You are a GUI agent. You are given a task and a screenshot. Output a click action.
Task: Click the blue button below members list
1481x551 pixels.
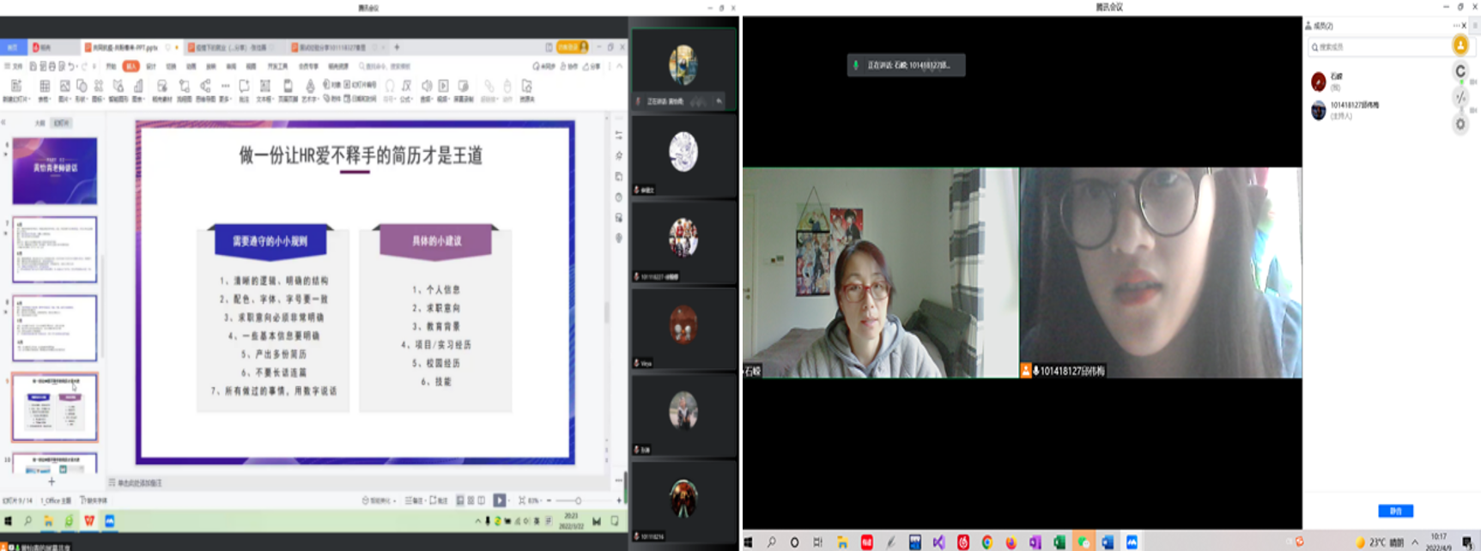coord(1395,511)
